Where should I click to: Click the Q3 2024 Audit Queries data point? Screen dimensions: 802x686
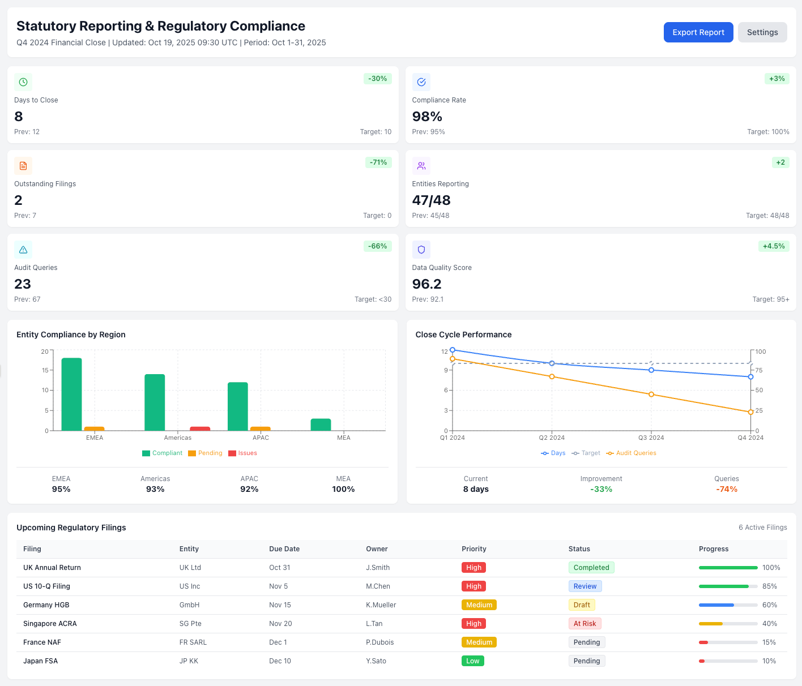(651, 395)
